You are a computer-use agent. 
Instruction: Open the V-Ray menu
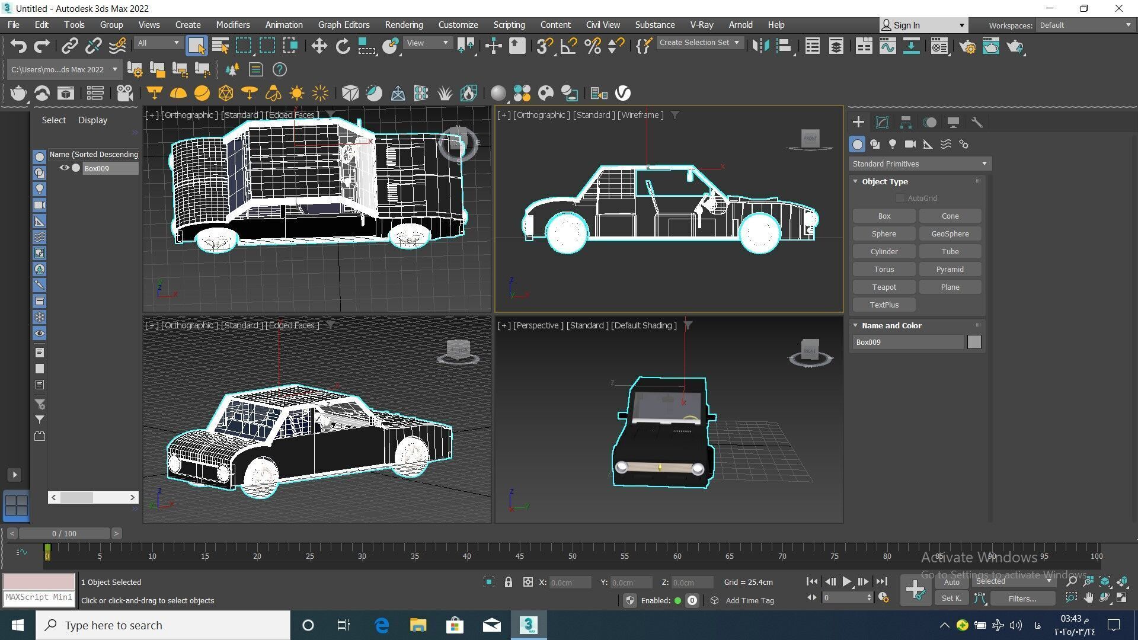tap(701, 25)
